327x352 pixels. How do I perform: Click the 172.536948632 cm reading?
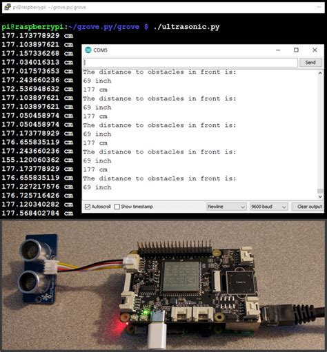(37, 89)
